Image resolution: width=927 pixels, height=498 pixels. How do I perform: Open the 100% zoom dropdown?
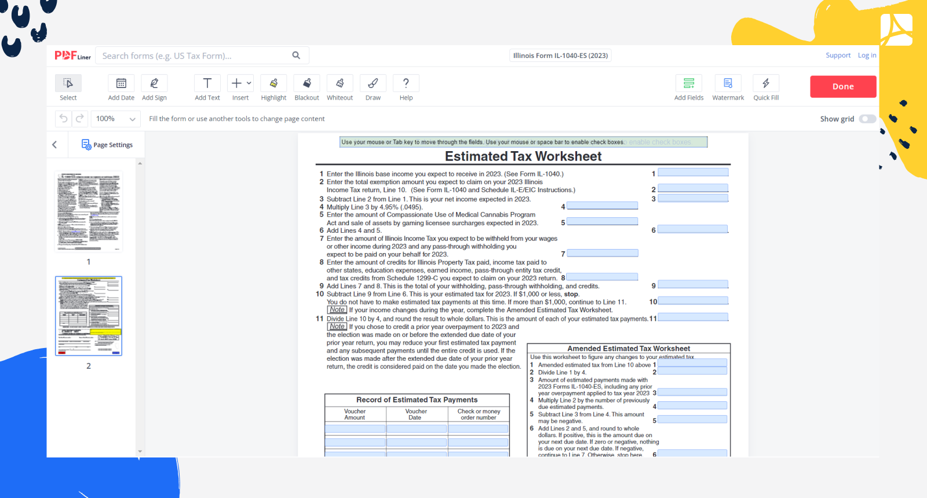[115, 119]
